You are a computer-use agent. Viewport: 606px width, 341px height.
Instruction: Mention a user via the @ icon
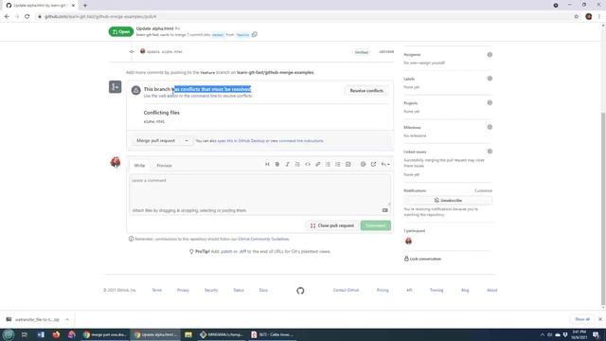363,164
